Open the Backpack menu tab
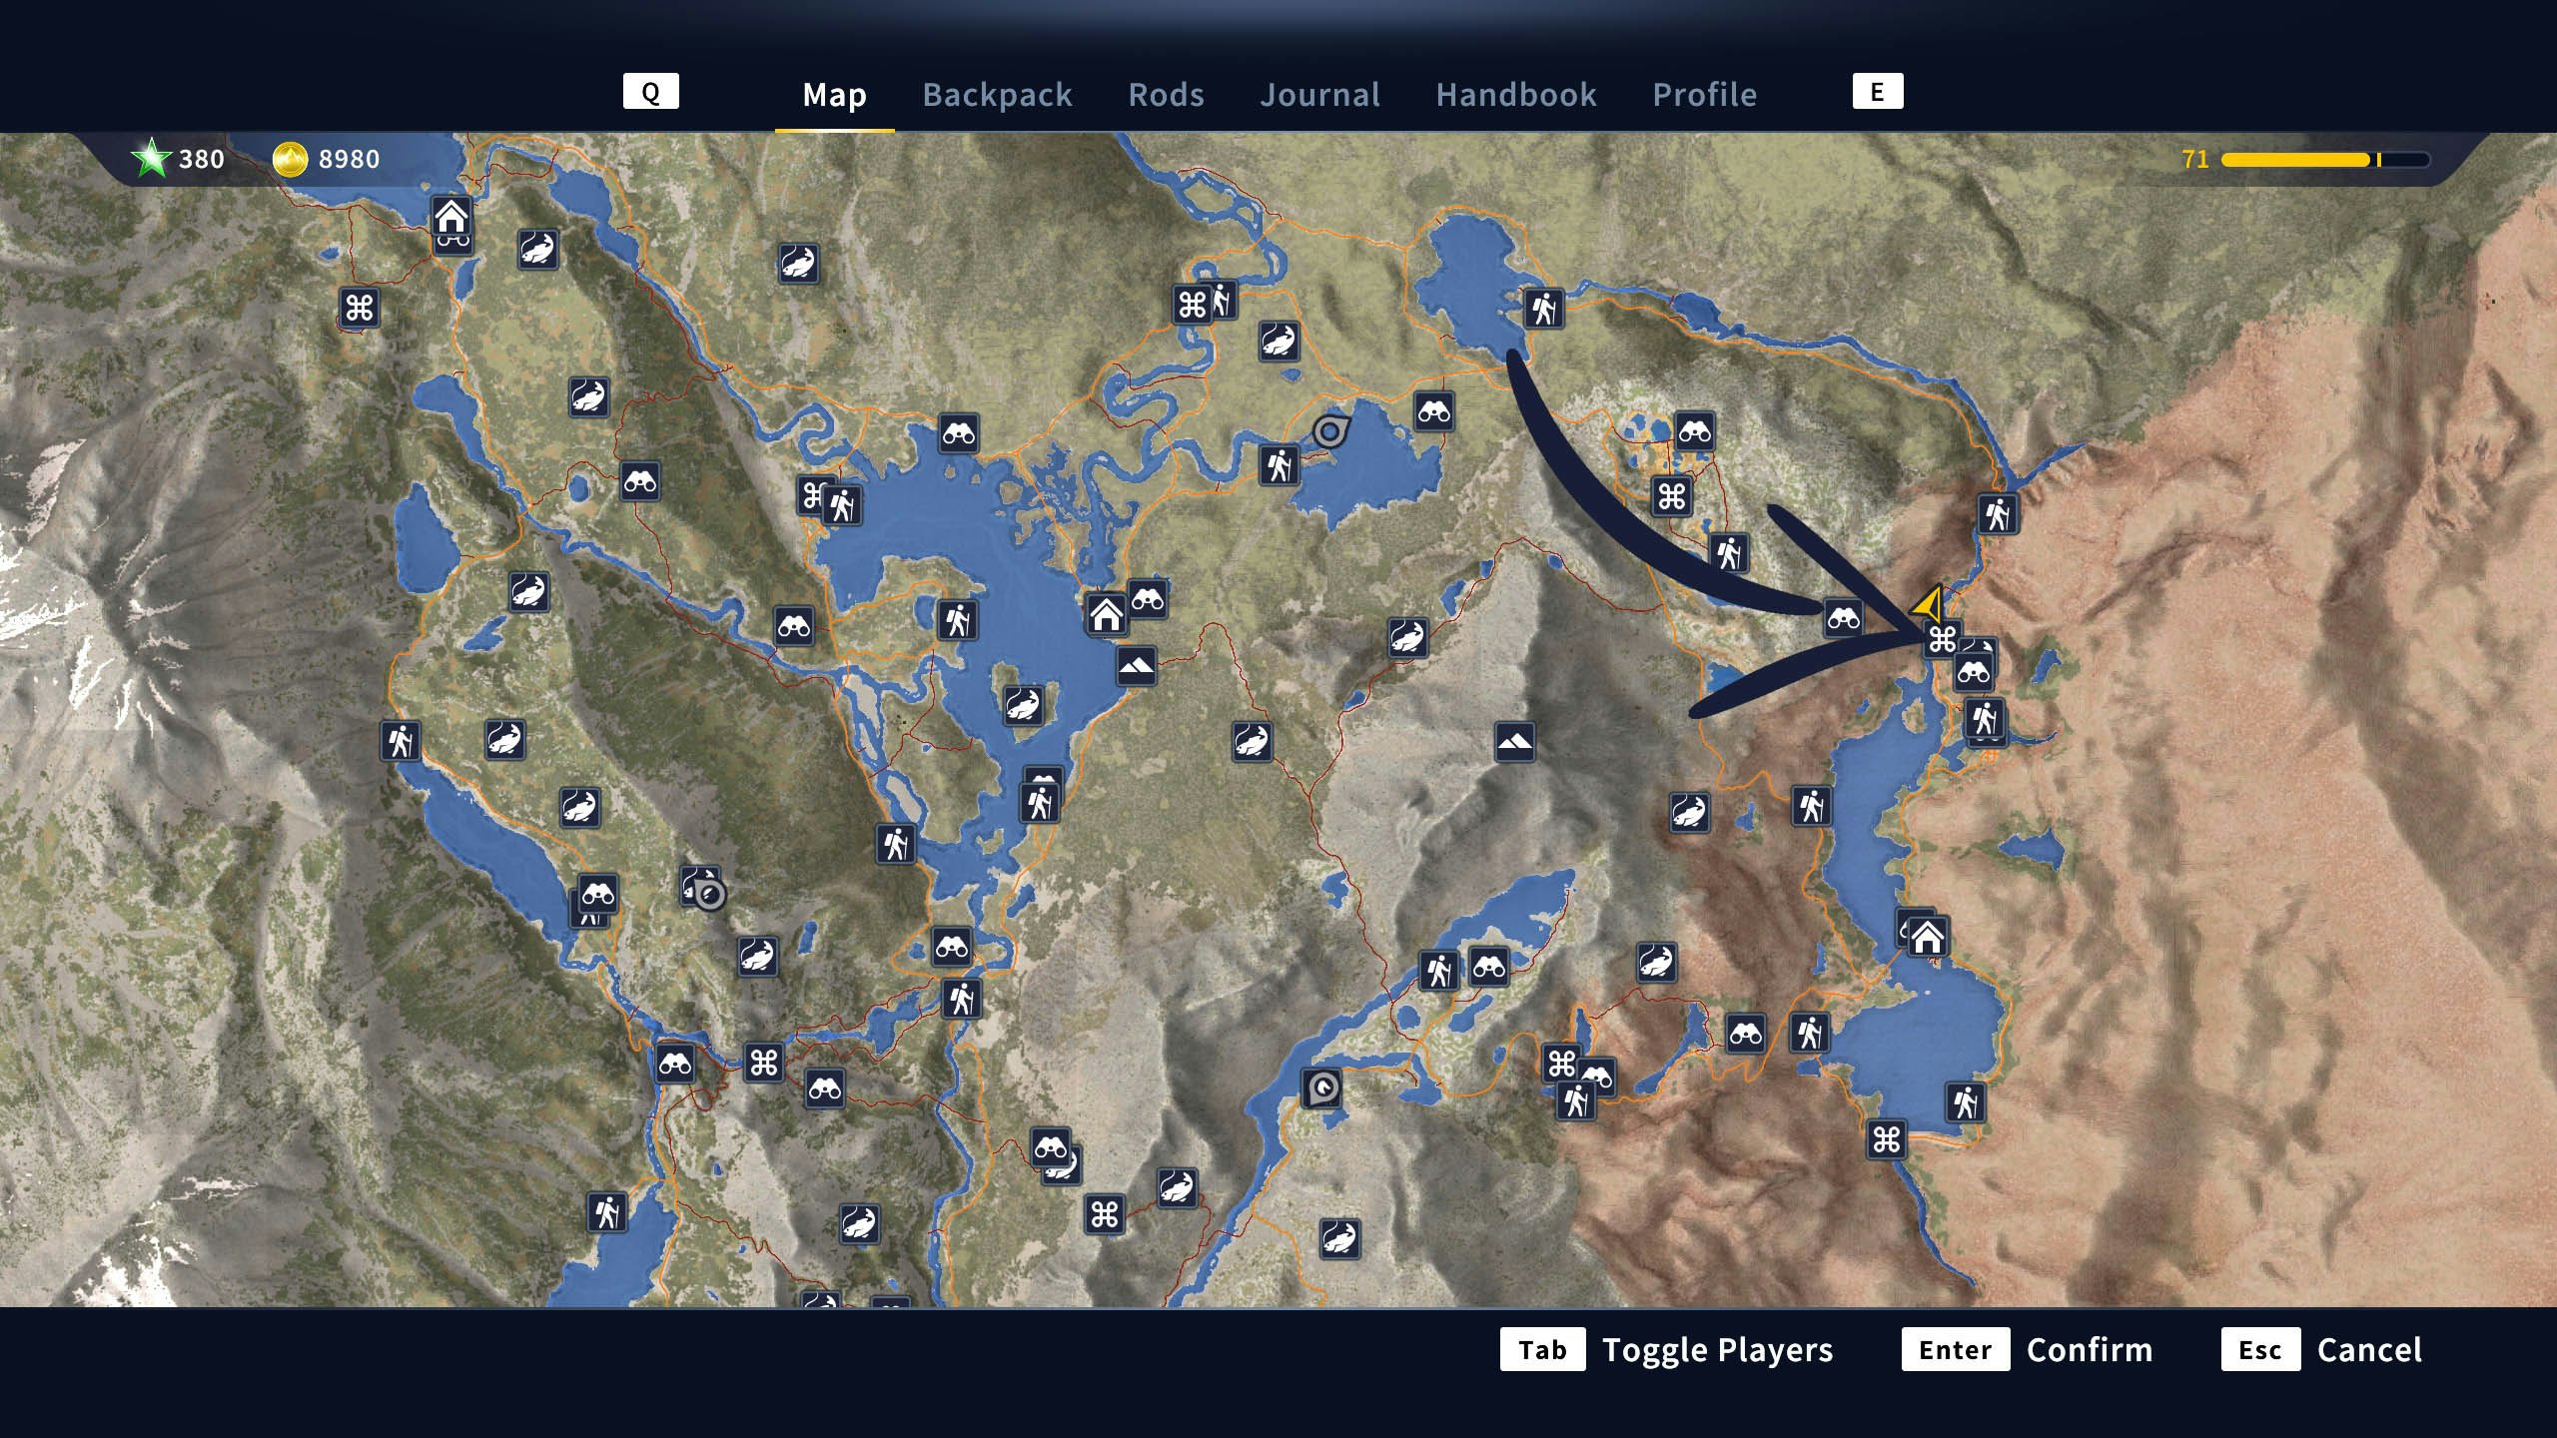Screen dimensions: 2557x1438 (x=998, y=93)
